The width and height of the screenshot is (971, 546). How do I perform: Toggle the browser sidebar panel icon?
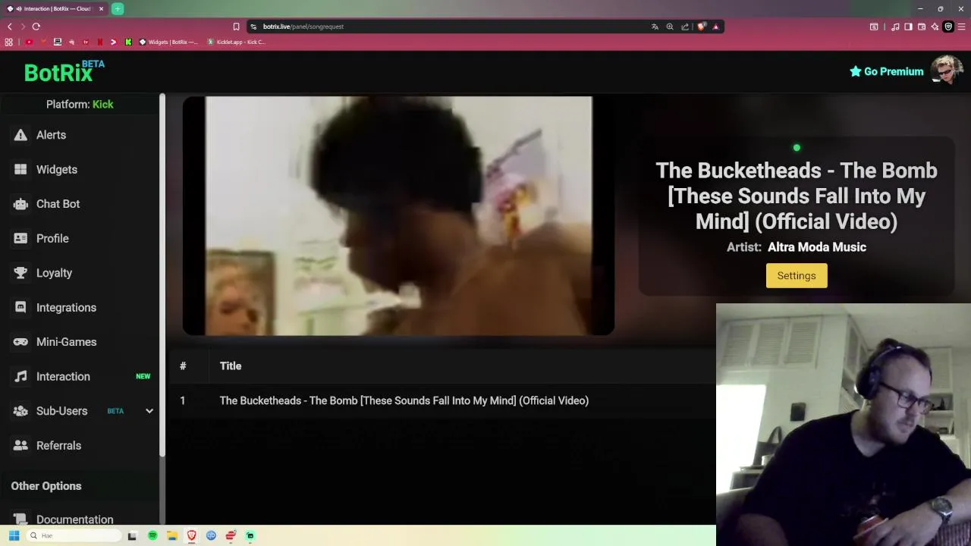(x=908, y=27)
